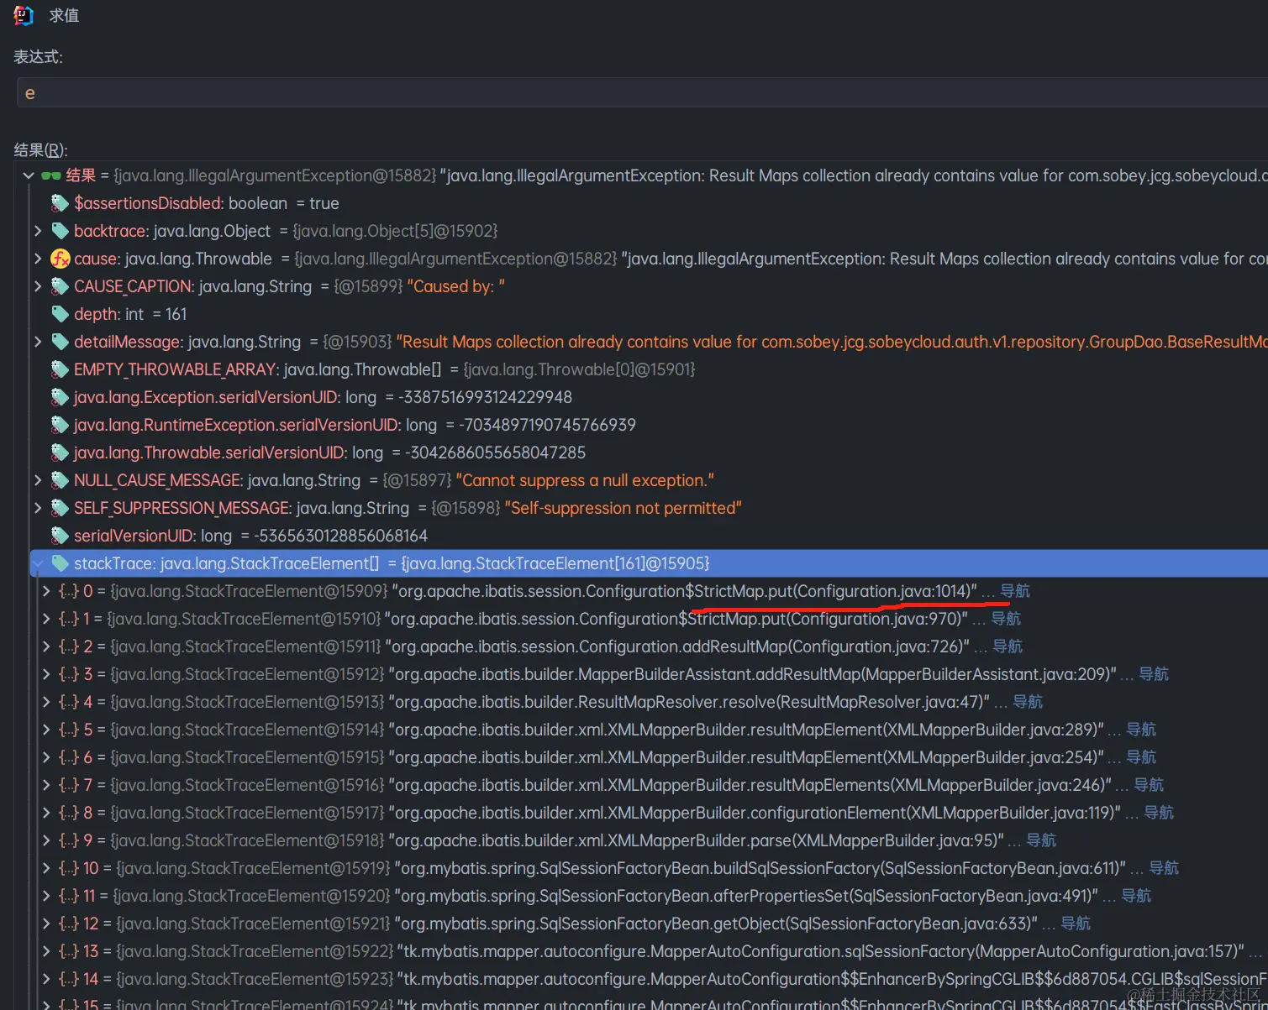
Task: Click 导航 for SqlSessionFactoryBean.java:633
Action: coord(1076,924)
